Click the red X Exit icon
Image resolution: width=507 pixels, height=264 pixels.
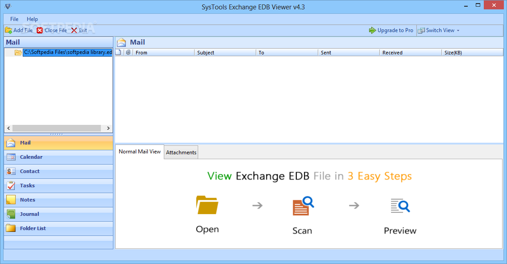(74, 30)
